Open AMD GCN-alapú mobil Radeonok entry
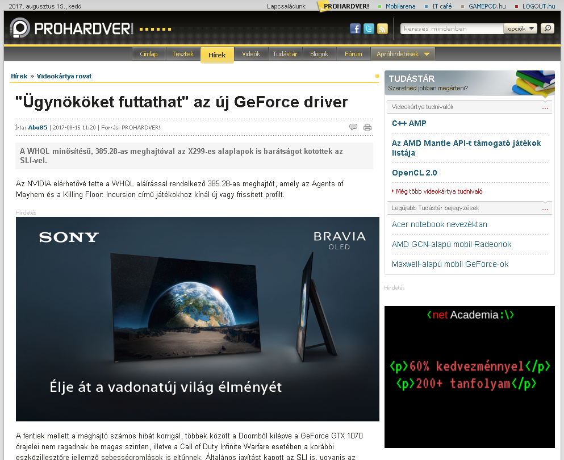This screenshot has height=460, width=564. tap(451, 244)
